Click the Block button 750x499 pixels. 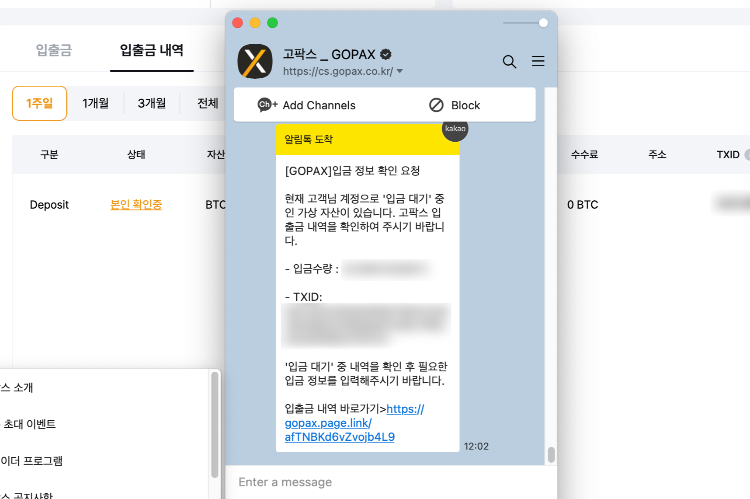coord(455,105)
